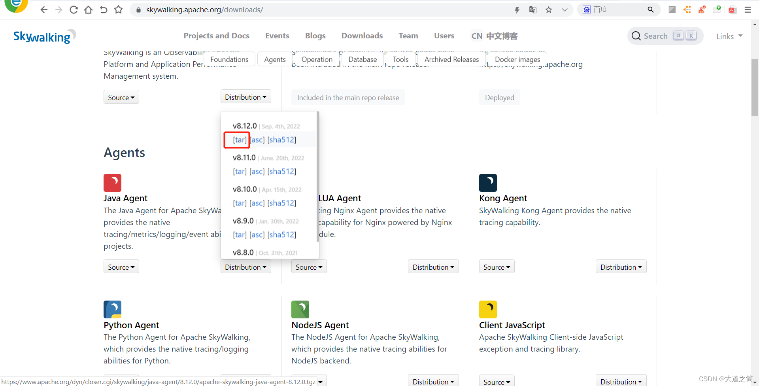
Task: Jump to Archived Releases tab
Action: (x=451, y=59)
